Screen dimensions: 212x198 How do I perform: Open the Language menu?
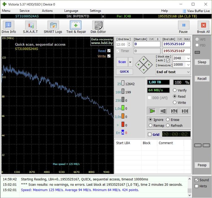coord(71,11)
